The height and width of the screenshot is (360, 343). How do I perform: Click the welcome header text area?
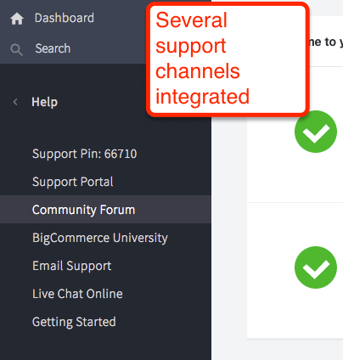325,42
